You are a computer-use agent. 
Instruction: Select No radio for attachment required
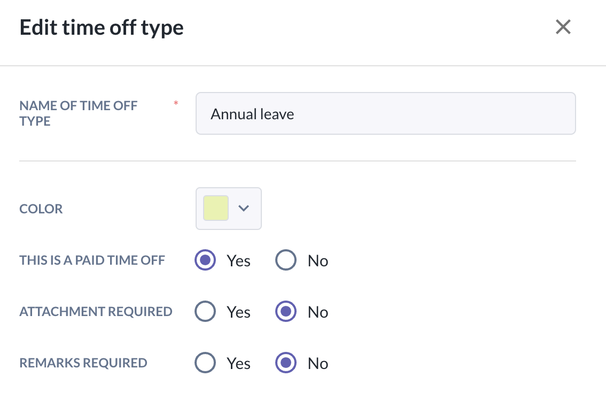click(x=286, y=312)
